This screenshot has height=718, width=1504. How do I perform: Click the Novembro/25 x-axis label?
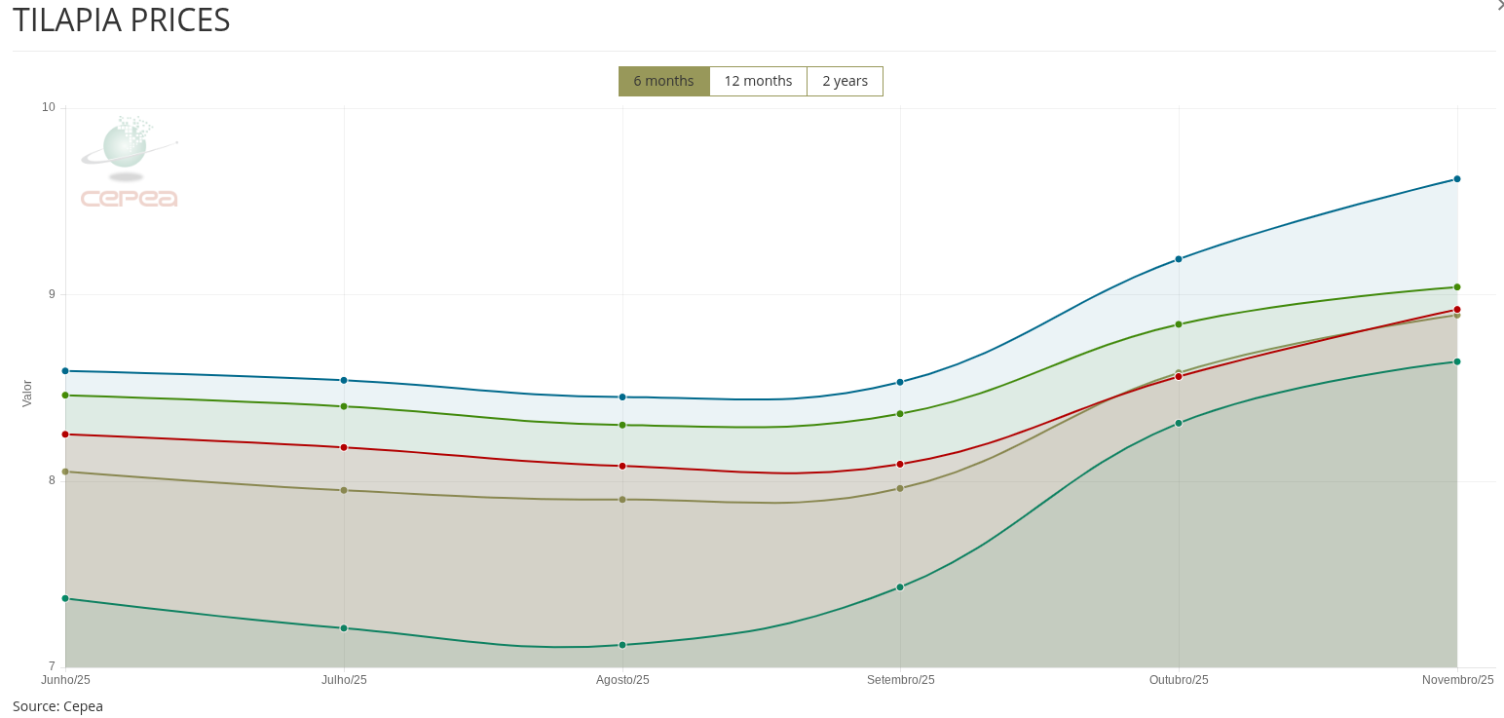pyautogui.click(x=1457, y=680)
